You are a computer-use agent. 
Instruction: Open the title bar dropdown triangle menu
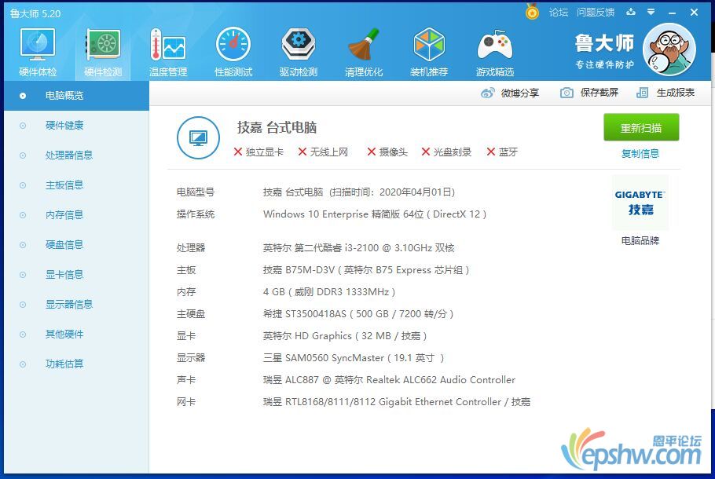click(x=651, y=12)
